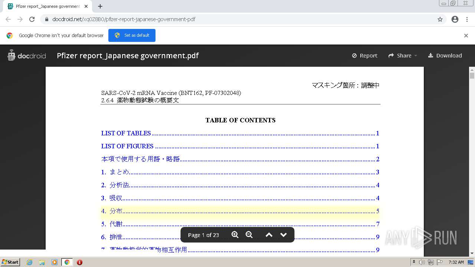Click the network tray icon

[x=431, y=262]
